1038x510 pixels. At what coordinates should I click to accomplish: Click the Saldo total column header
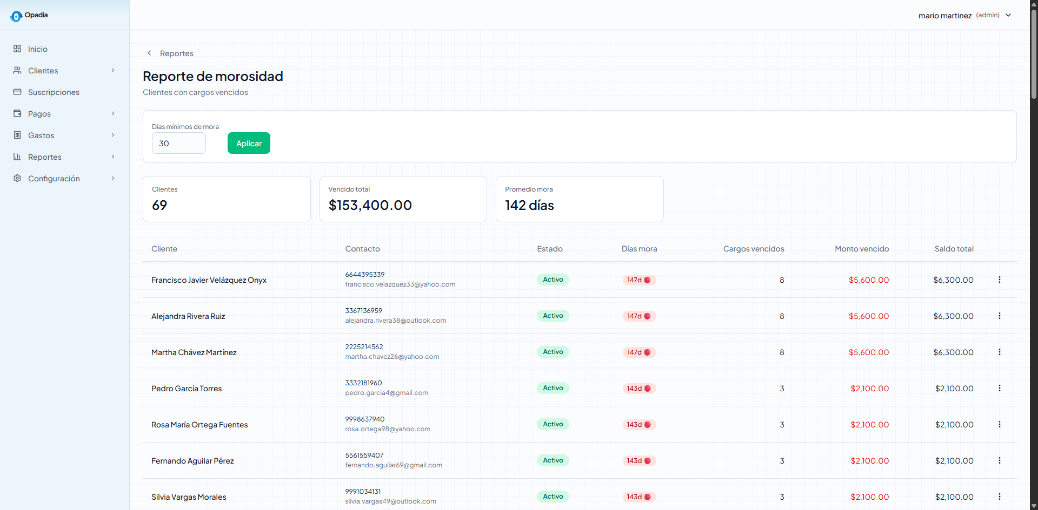[954, 249]
